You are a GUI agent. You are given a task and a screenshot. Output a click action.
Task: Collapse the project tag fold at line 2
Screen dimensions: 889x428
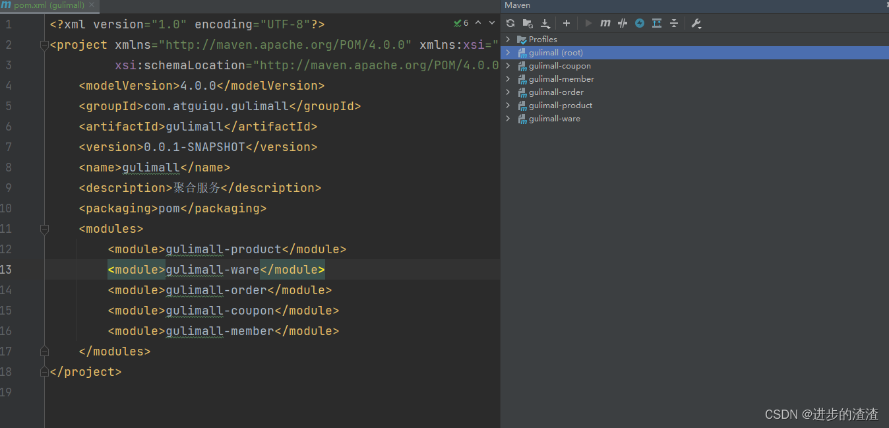point(44,45)
